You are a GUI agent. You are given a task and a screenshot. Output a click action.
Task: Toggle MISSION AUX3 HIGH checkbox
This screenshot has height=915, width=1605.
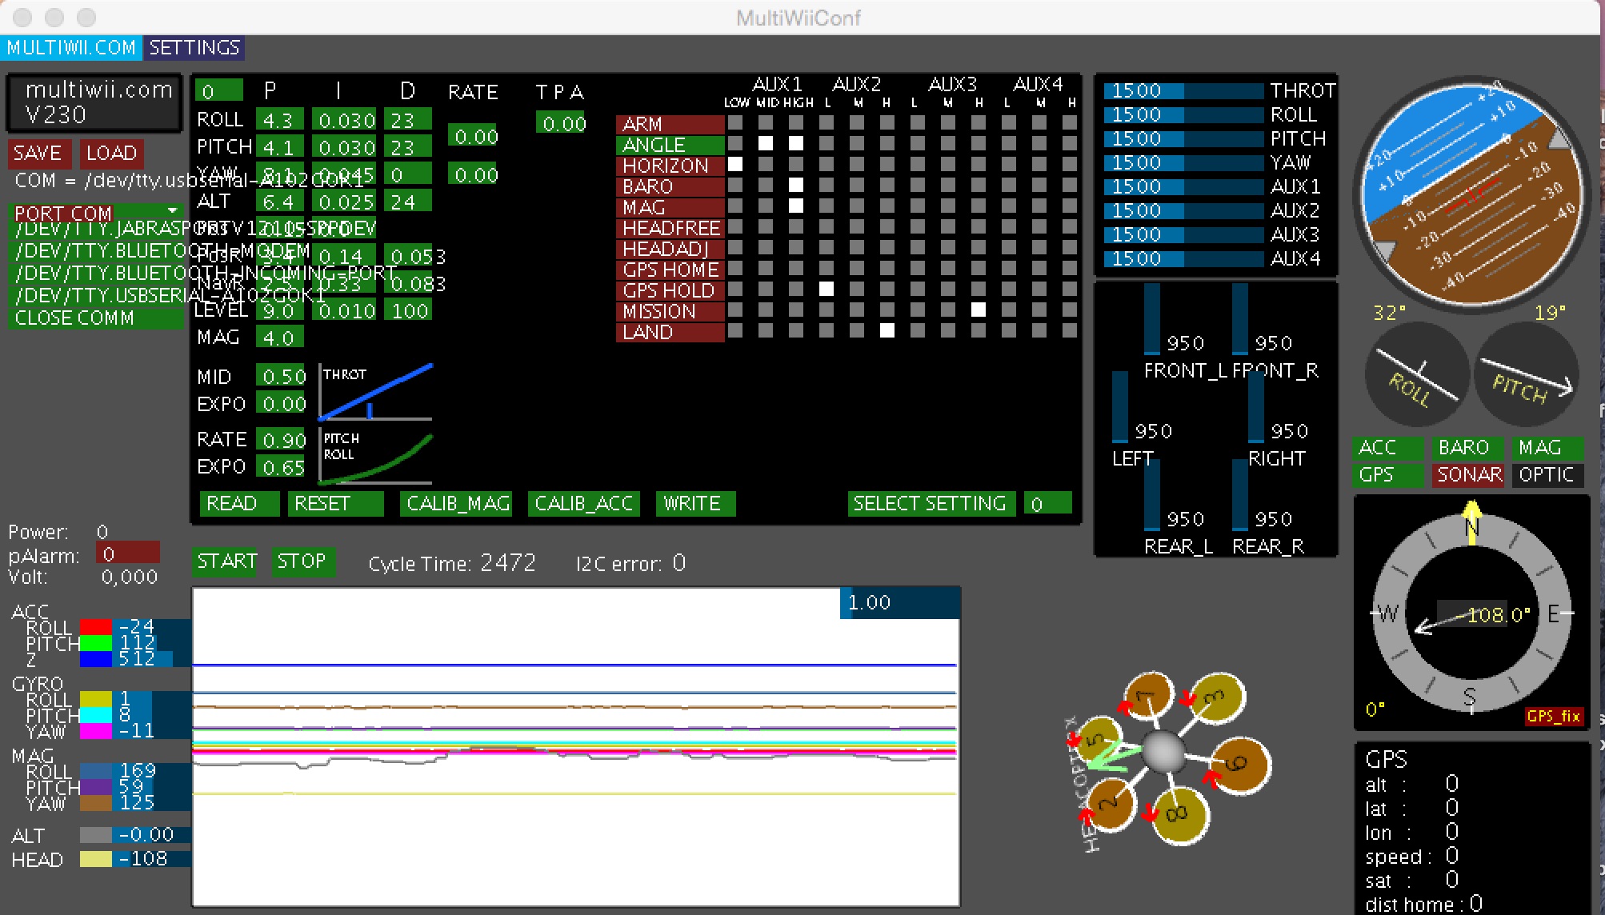(979, 310)
